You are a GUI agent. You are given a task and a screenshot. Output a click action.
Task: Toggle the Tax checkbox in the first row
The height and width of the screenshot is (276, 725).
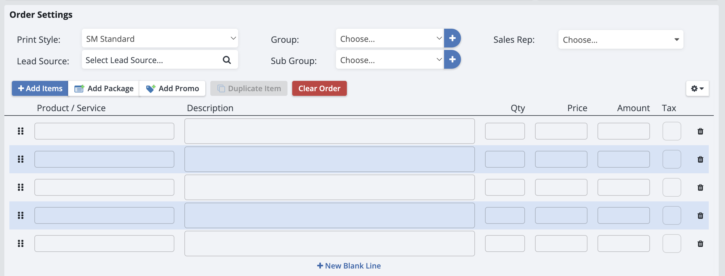point(672,131)
